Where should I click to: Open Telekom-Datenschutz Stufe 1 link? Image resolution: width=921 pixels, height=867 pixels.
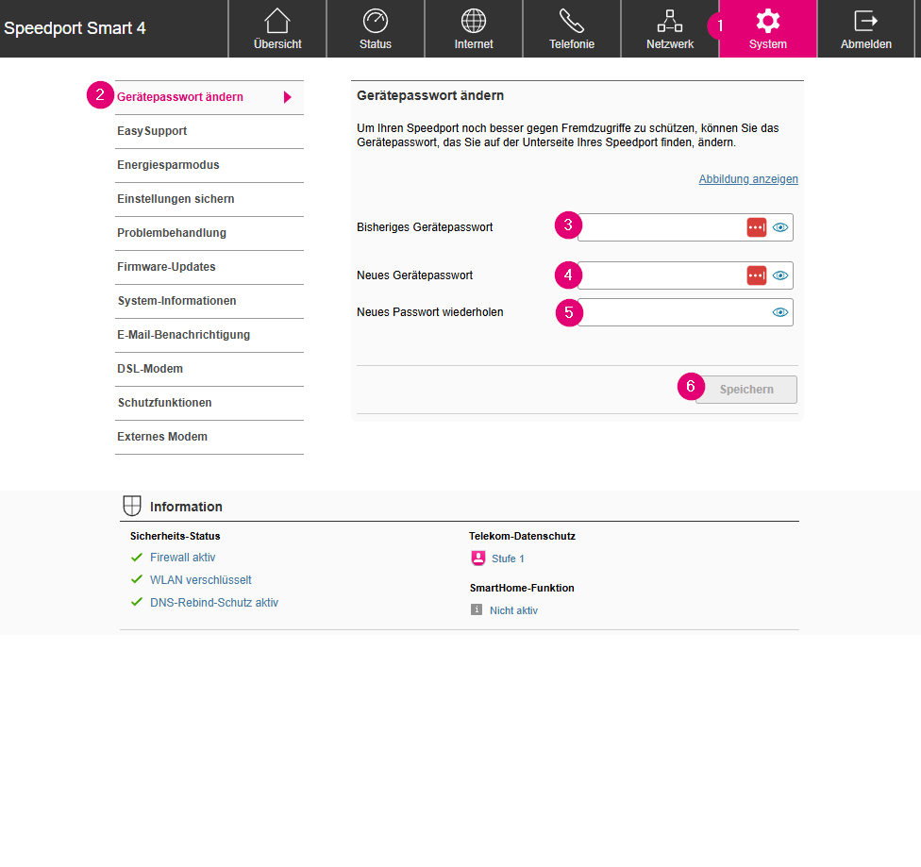click(x=508, y=559)
